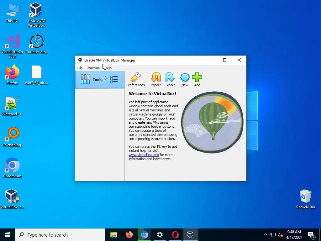This screenshot has height=241, width=321.
Task: Add an existing virtual machine
Action: point(197,79)
